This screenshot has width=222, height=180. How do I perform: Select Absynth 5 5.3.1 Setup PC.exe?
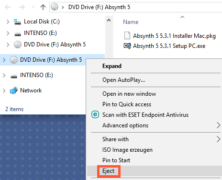tap(169, 46)
